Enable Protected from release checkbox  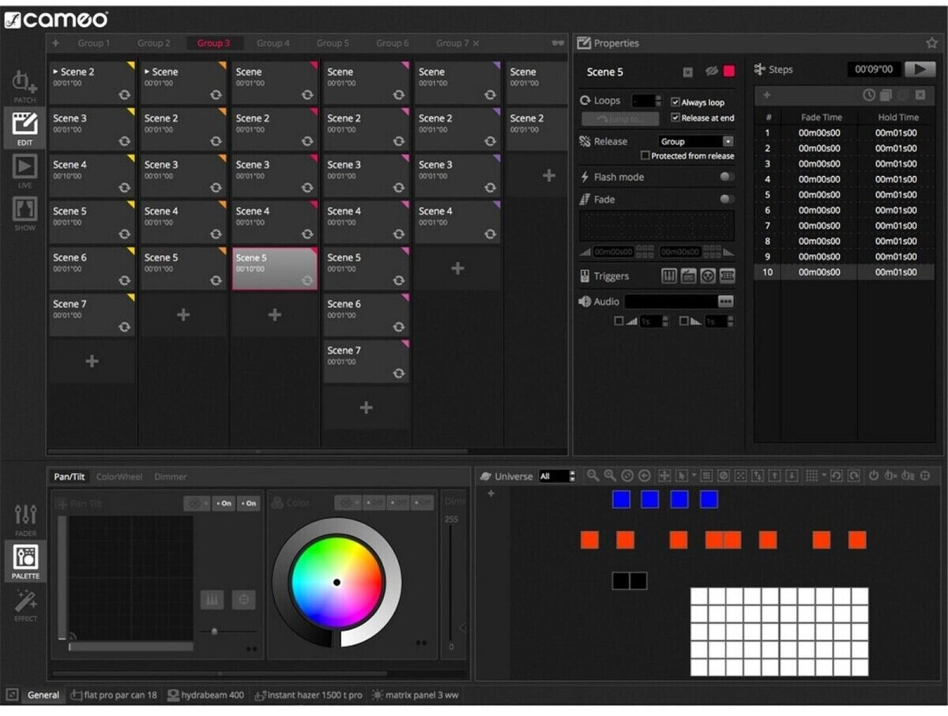coord(645,156)
